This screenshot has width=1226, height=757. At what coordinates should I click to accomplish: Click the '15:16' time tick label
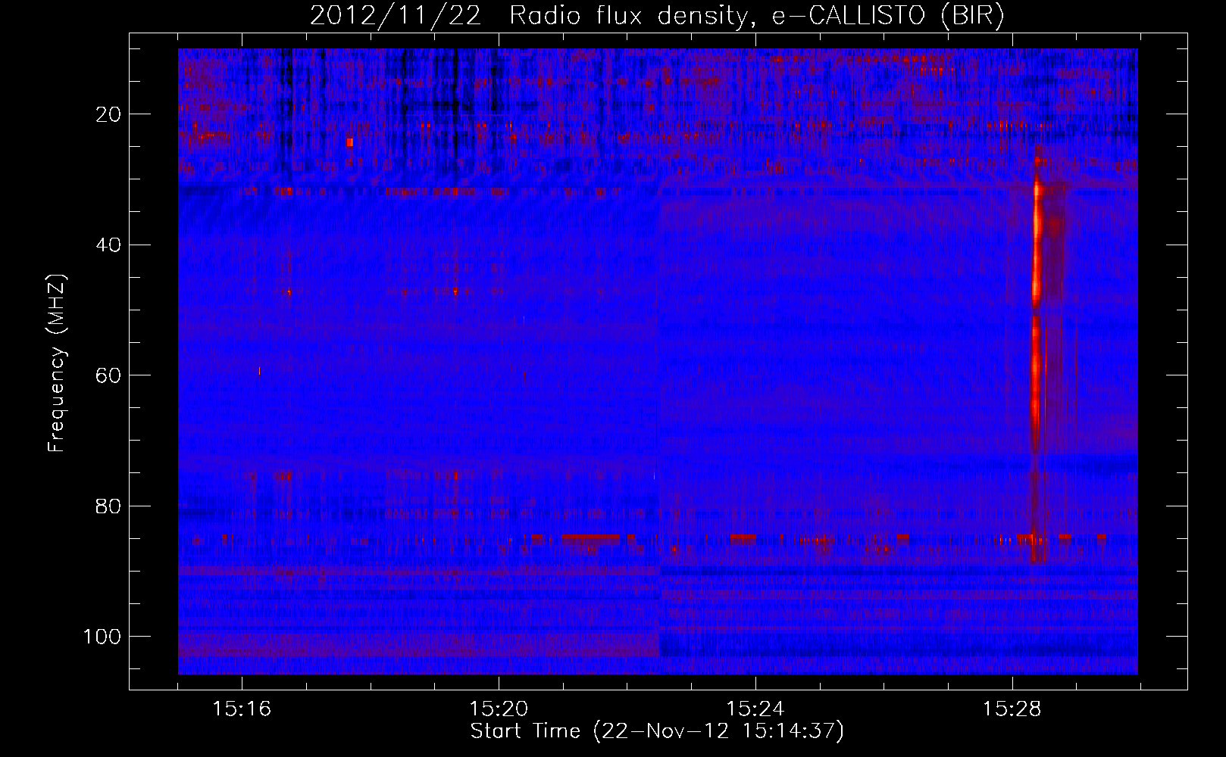point(242,709)
